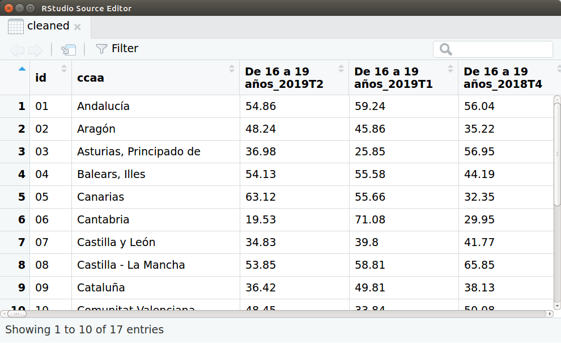This screenshot has width=561, height=343.
Task: Click the forward navigation arrow in toolbar
Action: (35, 50)
